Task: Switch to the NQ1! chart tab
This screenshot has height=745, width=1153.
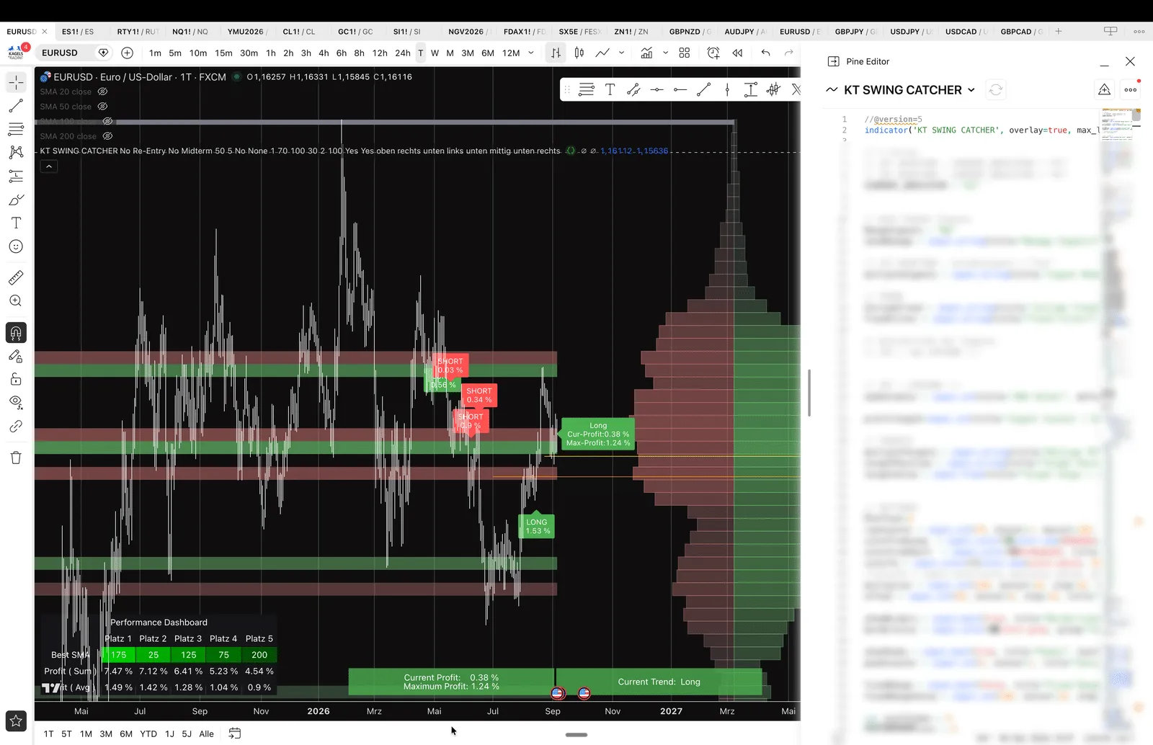Action: click(x=190, y=32)
